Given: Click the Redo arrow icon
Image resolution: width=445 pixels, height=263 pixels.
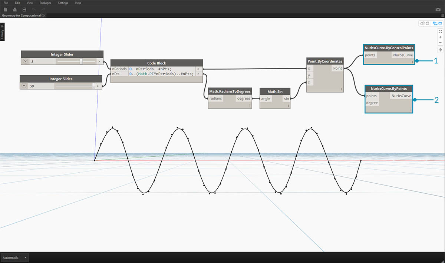Looking at the screenshot, I should [x=42, y=9].
